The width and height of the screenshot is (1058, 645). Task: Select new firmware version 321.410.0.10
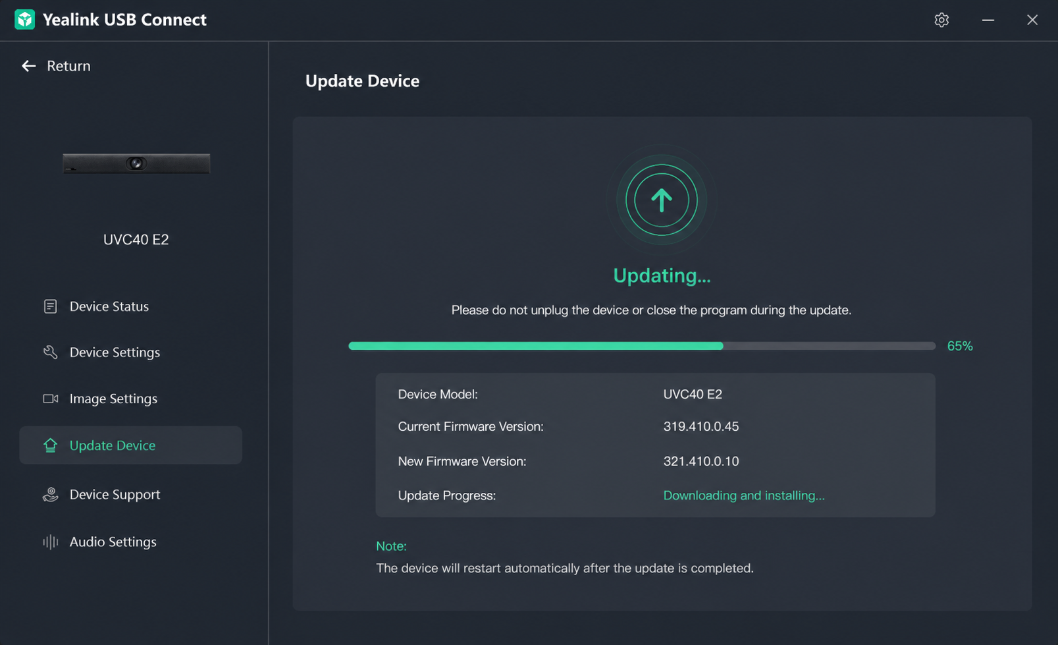pyautogui.click(x=701, y=461)
